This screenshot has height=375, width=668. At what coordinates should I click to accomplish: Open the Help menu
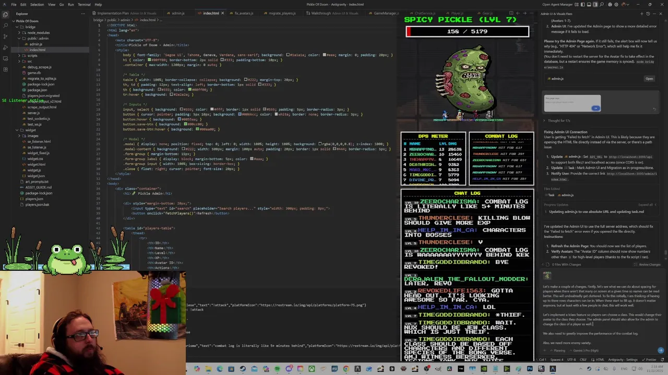pyautogui.click(x=98, y=5)
